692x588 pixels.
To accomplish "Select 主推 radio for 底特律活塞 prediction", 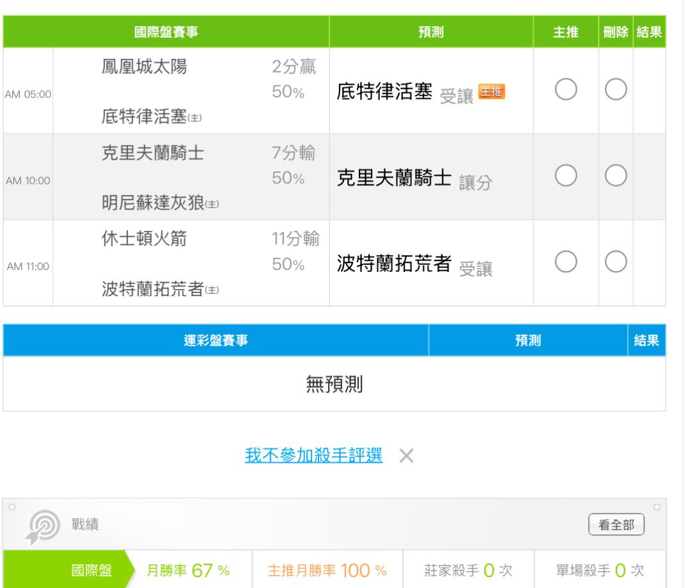I will coord(566,90).
